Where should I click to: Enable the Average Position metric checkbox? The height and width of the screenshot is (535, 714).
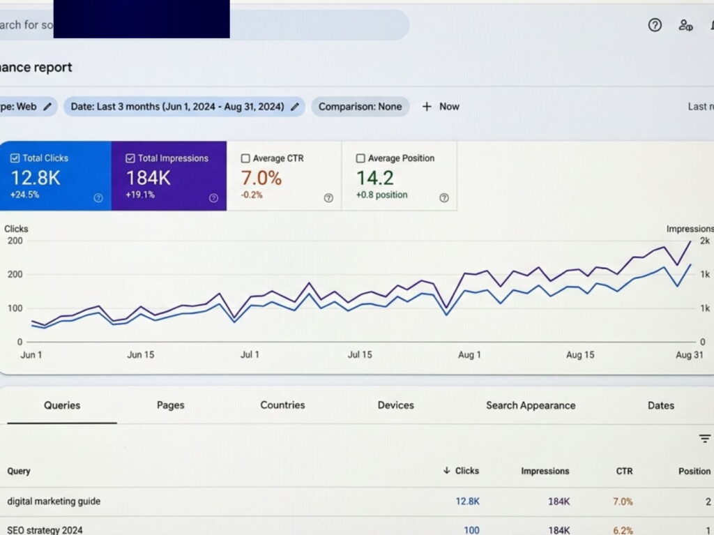coord(360,158)
